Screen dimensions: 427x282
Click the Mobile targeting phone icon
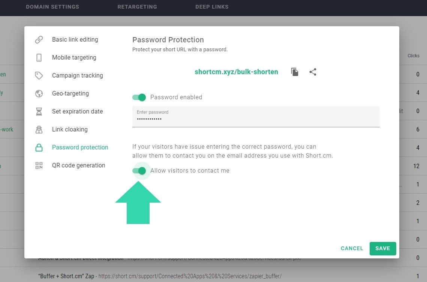pos(39,57)
